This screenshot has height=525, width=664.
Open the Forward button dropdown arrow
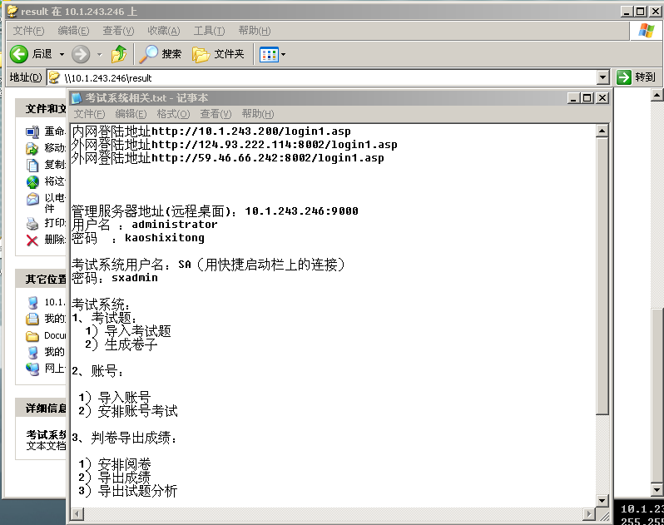100,55
